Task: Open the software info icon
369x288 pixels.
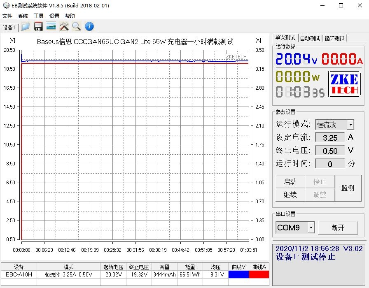Action: pos(89,26)
